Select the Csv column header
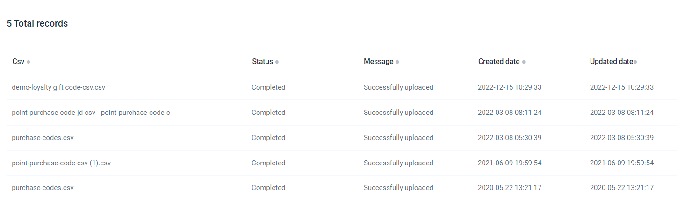Image resolution: width=677 pixels, height=212 pixels. 18,62
